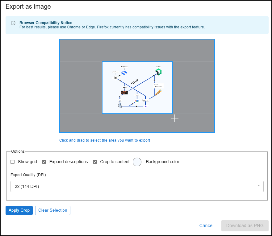Click the CLAUDE CODE badge in the diagram preview
This screenshot has height=236, width=272.
124,93
